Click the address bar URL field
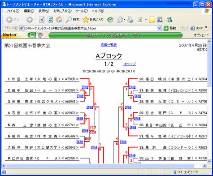Screen dimensions: 213x176 [x=89, y=28]
